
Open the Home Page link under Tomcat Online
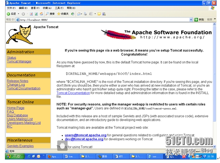[16, 108]
